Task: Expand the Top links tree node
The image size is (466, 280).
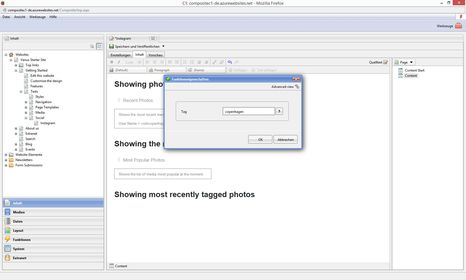Action: tap(16, 65)
